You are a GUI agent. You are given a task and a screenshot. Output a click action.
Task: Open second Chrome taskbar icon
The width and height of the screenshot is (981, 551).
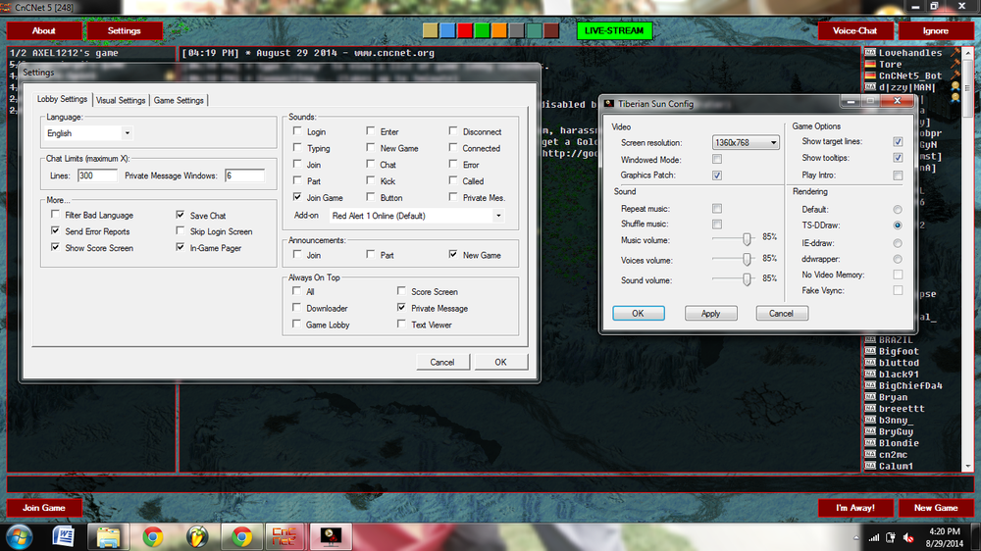(241, 536)
